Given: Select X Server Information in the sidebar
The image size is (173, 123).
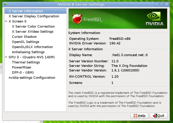Looking at the screenshot, I should coord(35,11).
